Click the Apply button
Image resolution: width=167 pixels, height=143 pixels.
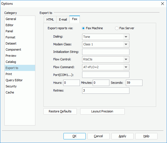click(122, 136)
